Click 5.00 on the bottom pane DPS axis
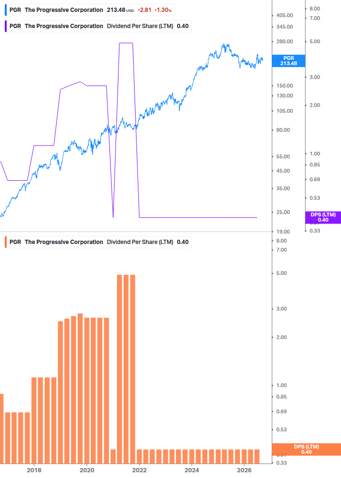Screen dimensions: 341x478 (x=282, y=273)
